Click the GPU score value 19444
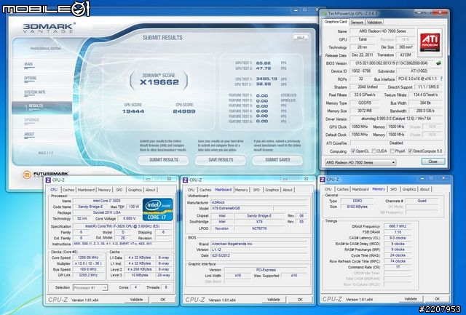Viewport: 466px width, 315px height. (133, 111)
